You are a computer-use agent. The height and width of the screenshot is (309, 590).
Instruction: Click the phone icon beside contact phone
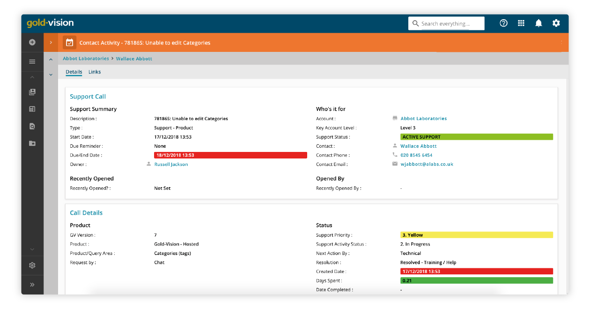[x=395, y=155]
